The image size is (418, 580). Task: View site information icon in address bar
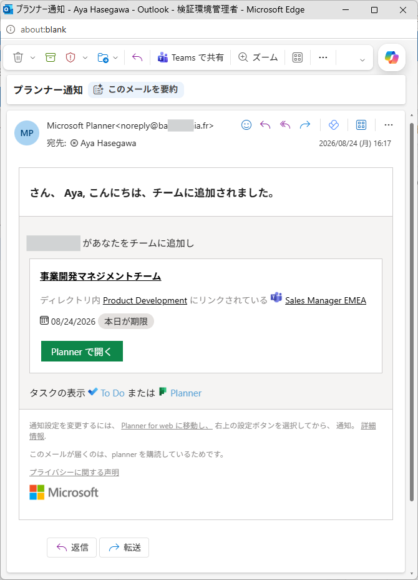[11, 29]
